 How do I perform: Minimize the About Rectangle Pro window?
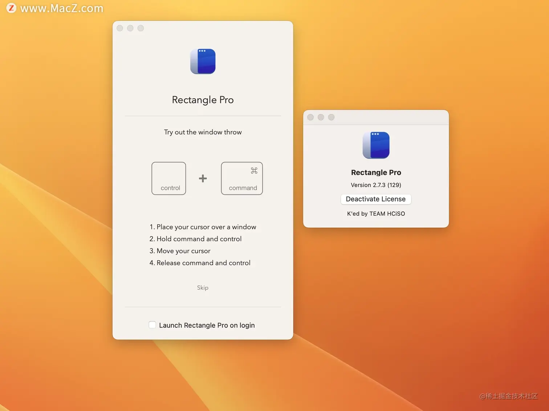321,117
